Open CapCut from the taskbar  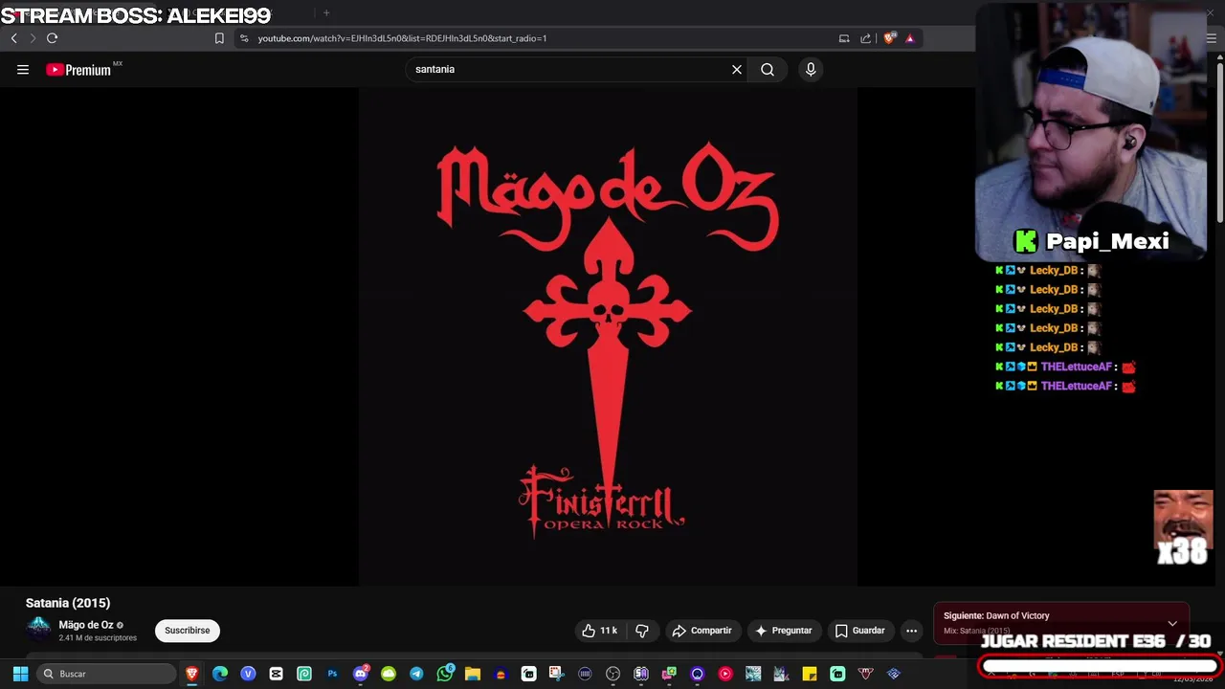tap(277, 674)
